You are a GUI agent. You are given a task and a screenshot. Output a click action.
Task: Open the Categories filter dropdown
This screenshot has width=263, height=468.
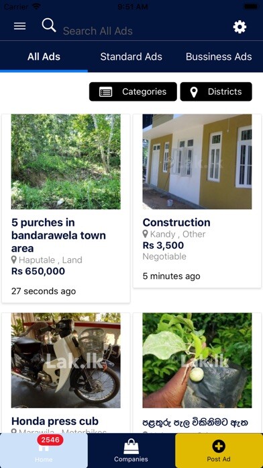133,91
